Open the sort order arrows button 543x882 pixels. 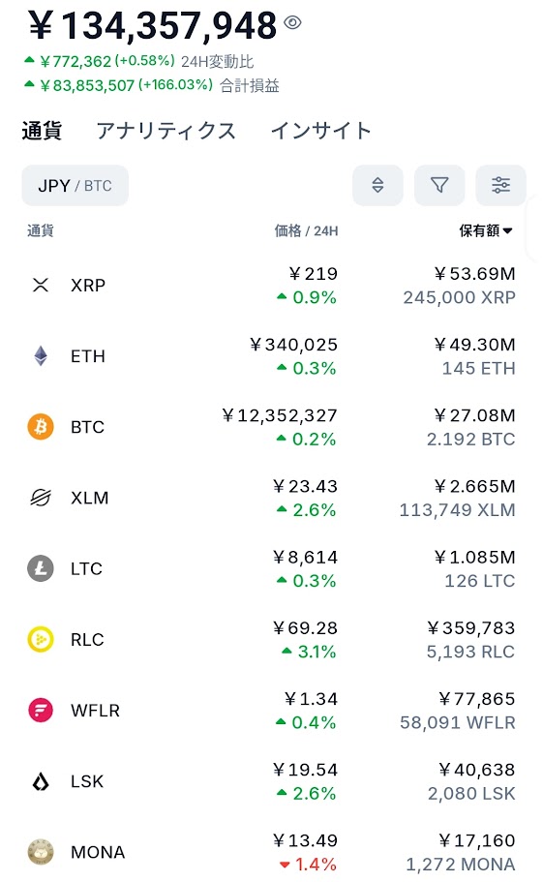click(x=377, y=185)
